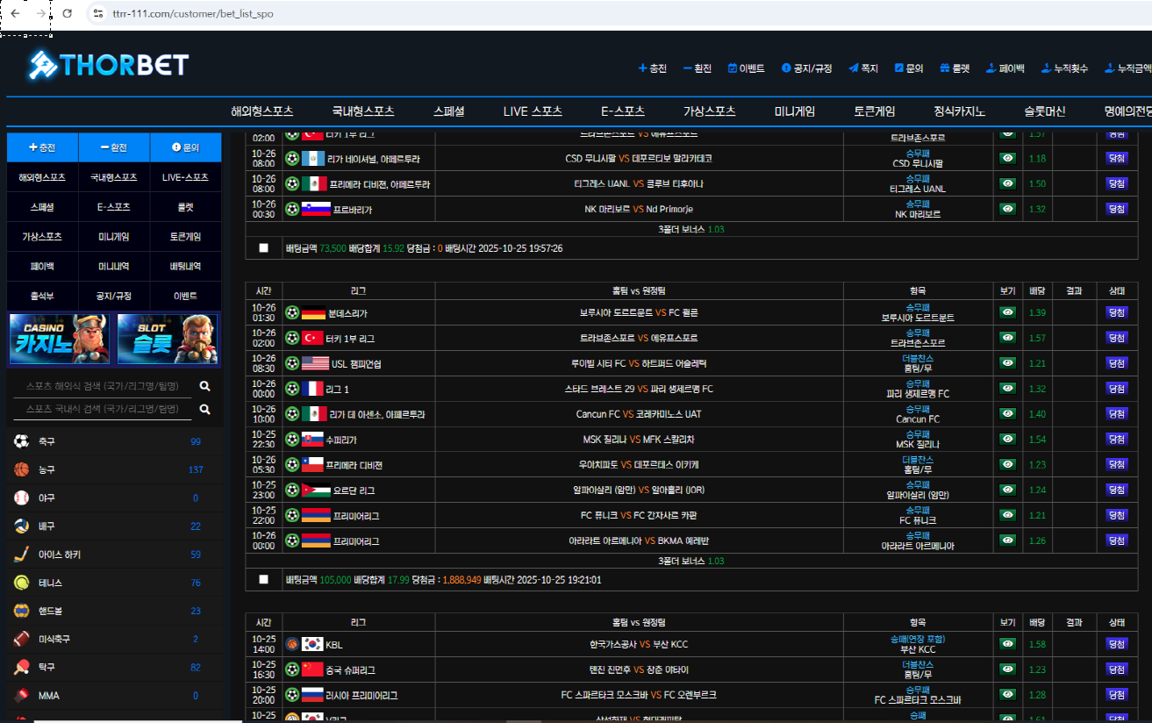Tick checkbox for the 73,500 bet slip

click(x=264, y=248)
